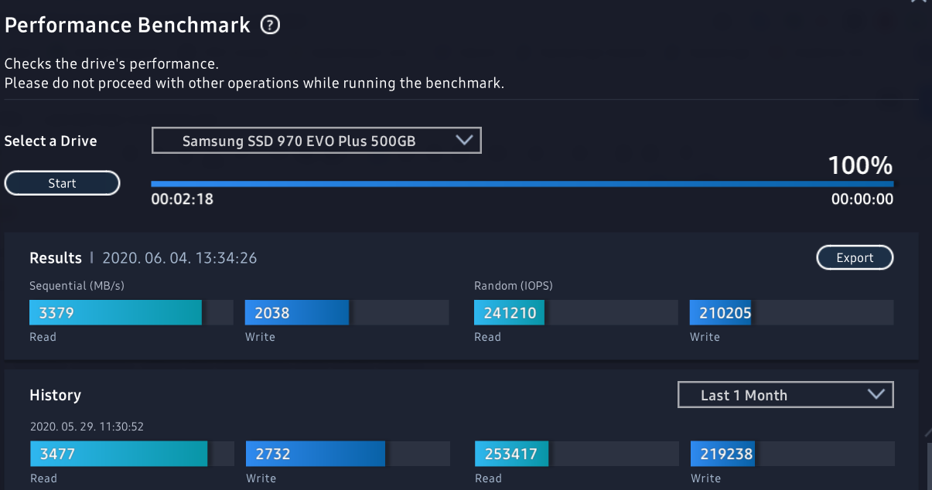
Task: Click the history entry date 2020. 05. 29.
Action: tap(87, 426)
